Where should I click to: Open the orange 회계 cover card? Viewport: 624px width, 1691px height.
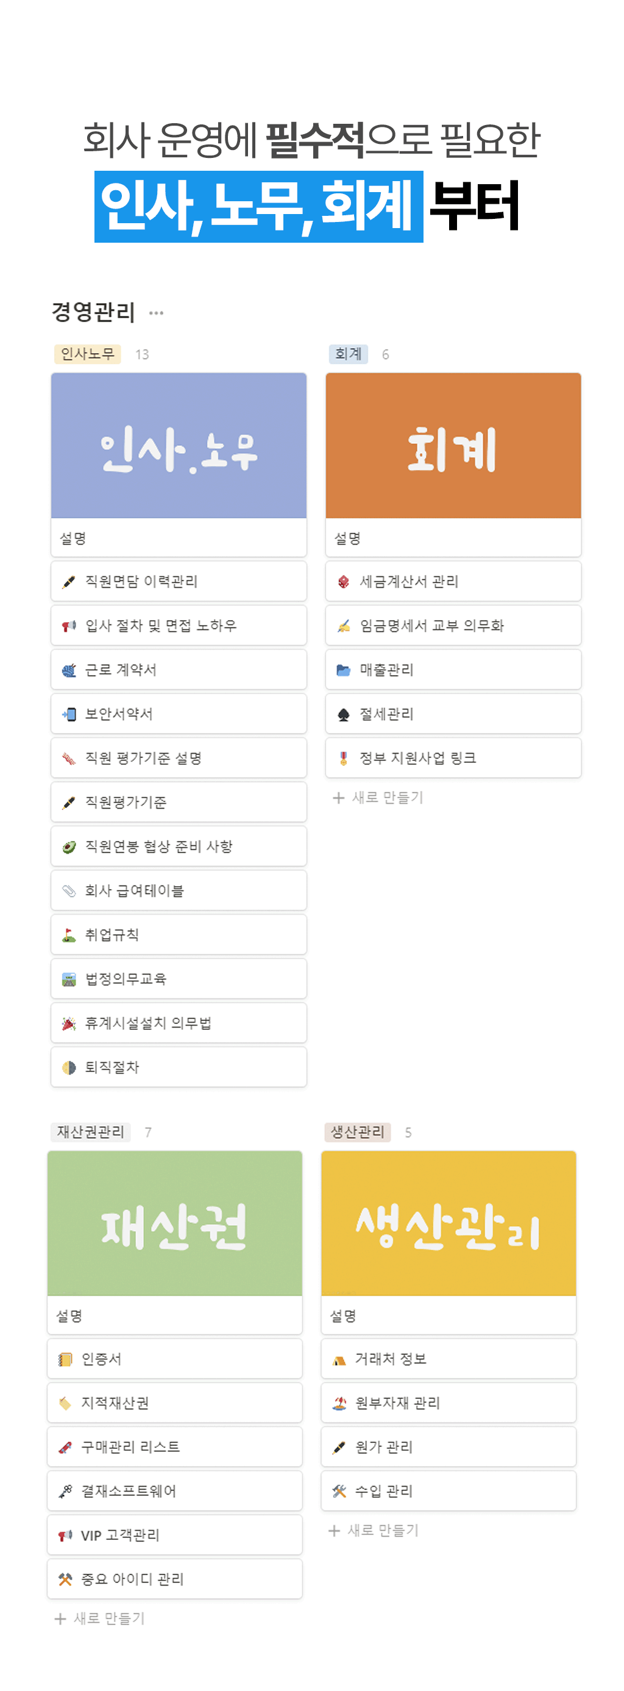pos(453,446)
